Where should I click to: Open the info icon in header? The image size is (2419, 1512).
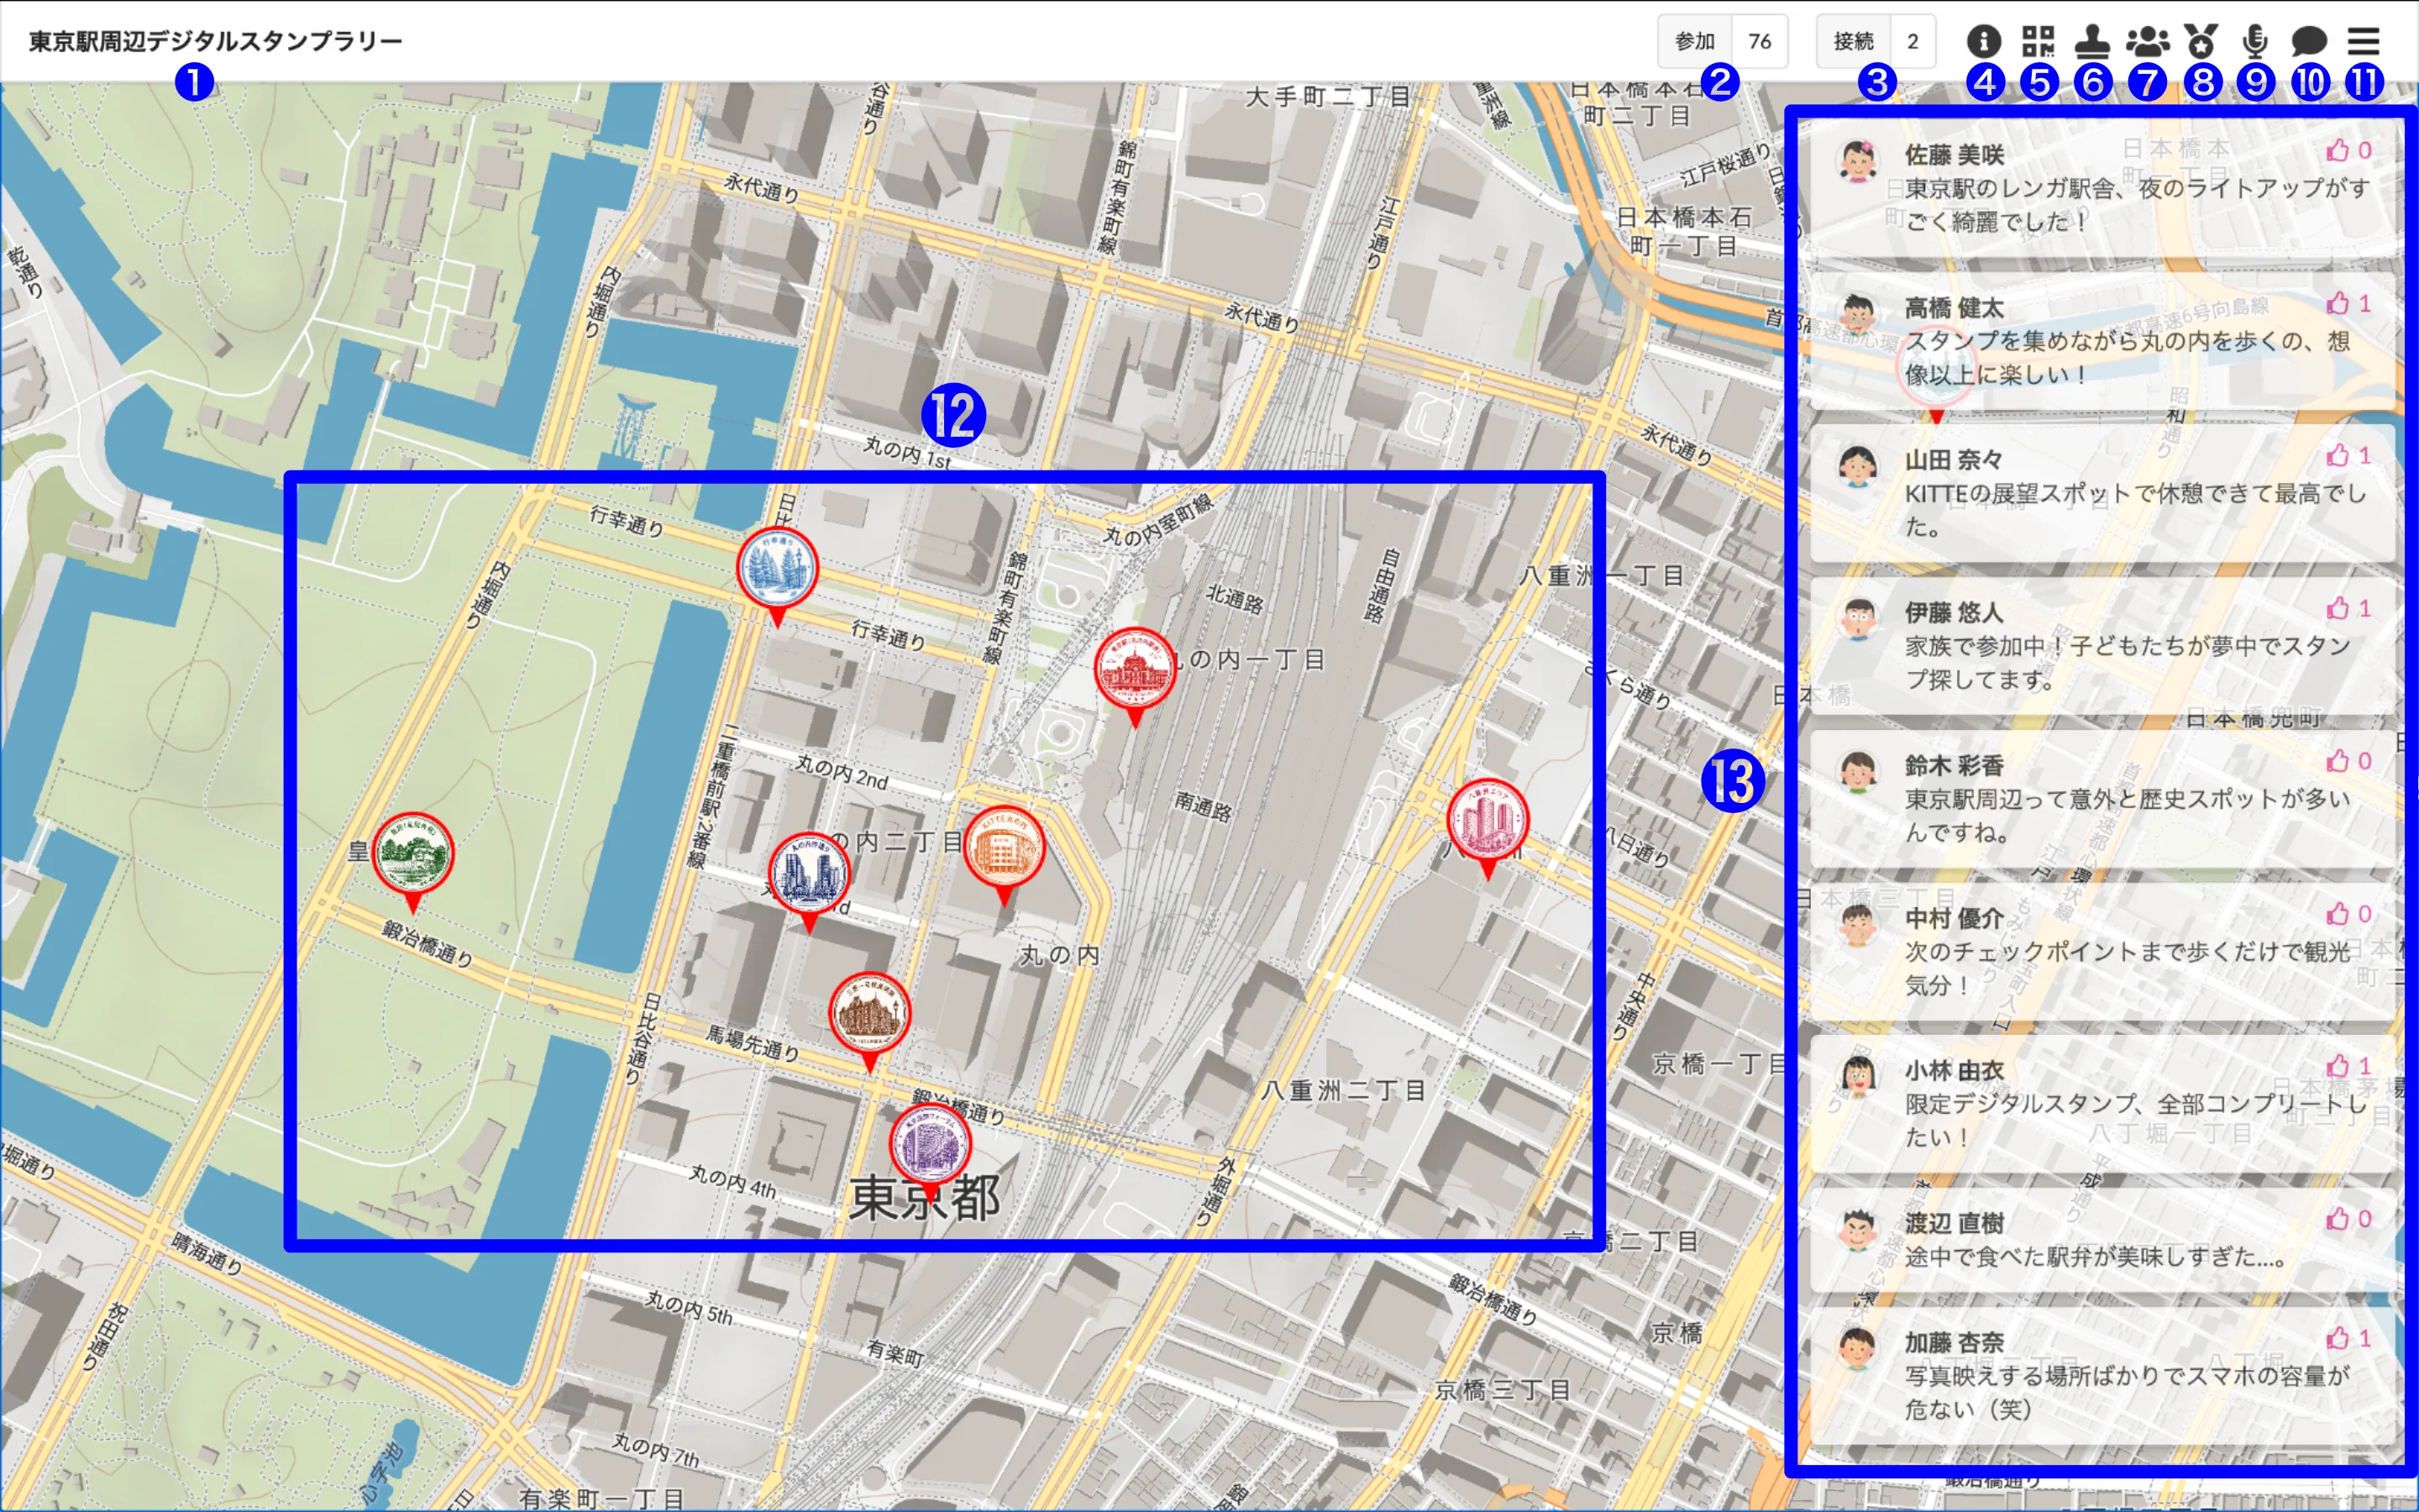tap(1983, 41)
